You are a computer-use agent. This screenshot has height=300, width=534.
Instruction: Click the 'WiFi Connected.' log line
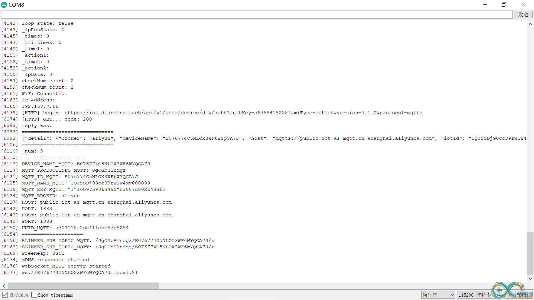click(34, 94)
